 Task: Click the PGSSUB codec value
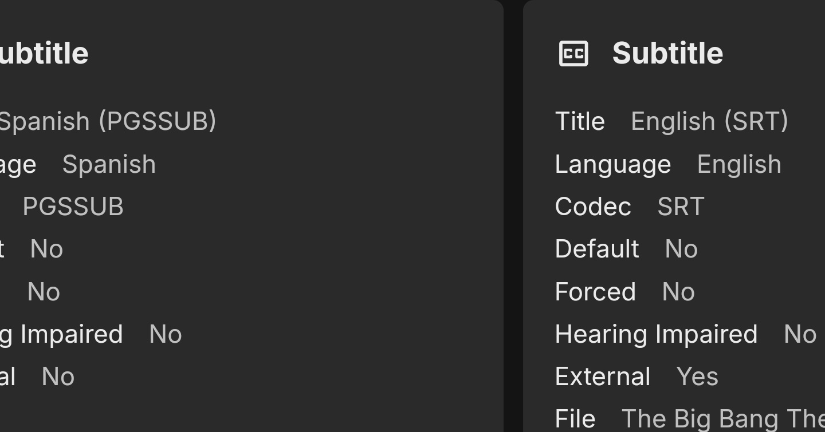click(73, 207)
